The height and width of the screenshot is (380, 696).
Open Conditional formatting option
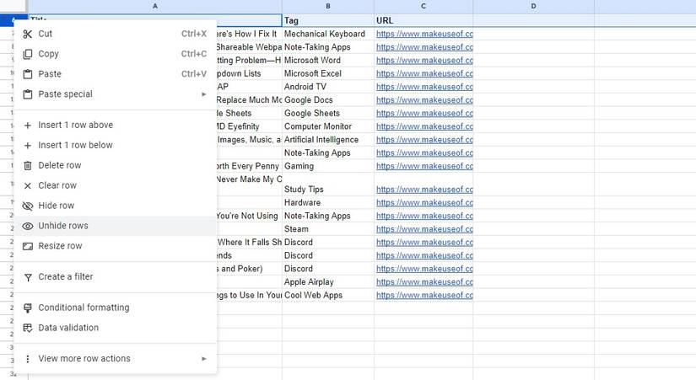(x=116, y=308)
